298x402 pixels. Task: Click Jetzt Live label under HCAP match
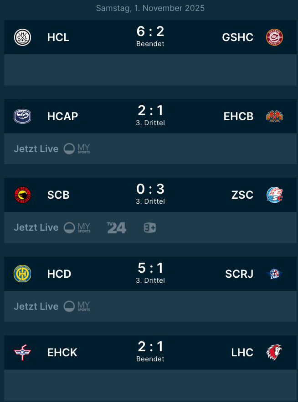(x=36, y=148)
